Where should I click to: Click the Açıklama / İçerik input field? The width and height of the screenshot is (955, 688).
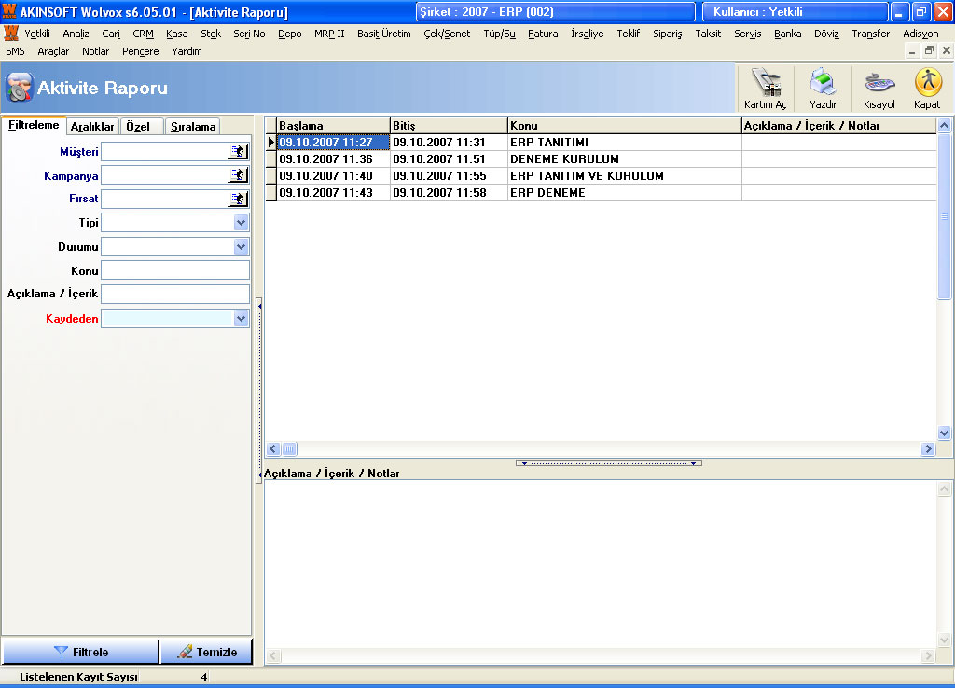[175, 294]
